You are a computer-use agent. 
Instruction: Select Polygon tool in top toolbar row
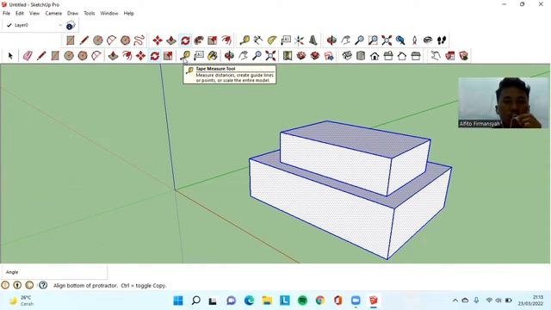pos(126,40)
